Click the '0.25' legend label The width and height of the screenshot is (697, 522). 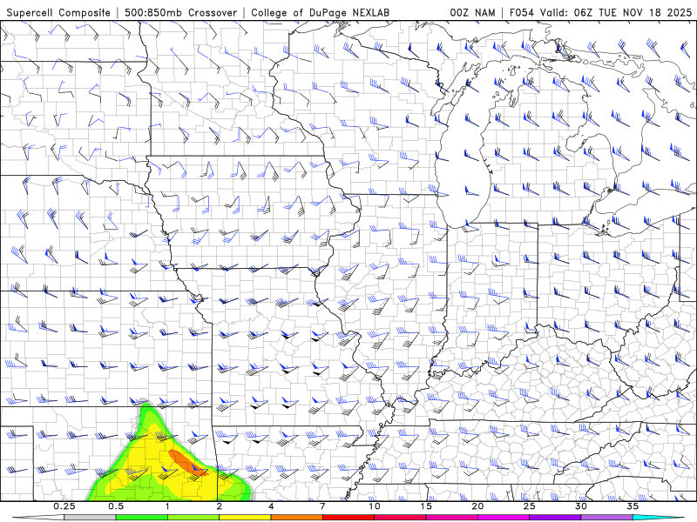[64, 506]
